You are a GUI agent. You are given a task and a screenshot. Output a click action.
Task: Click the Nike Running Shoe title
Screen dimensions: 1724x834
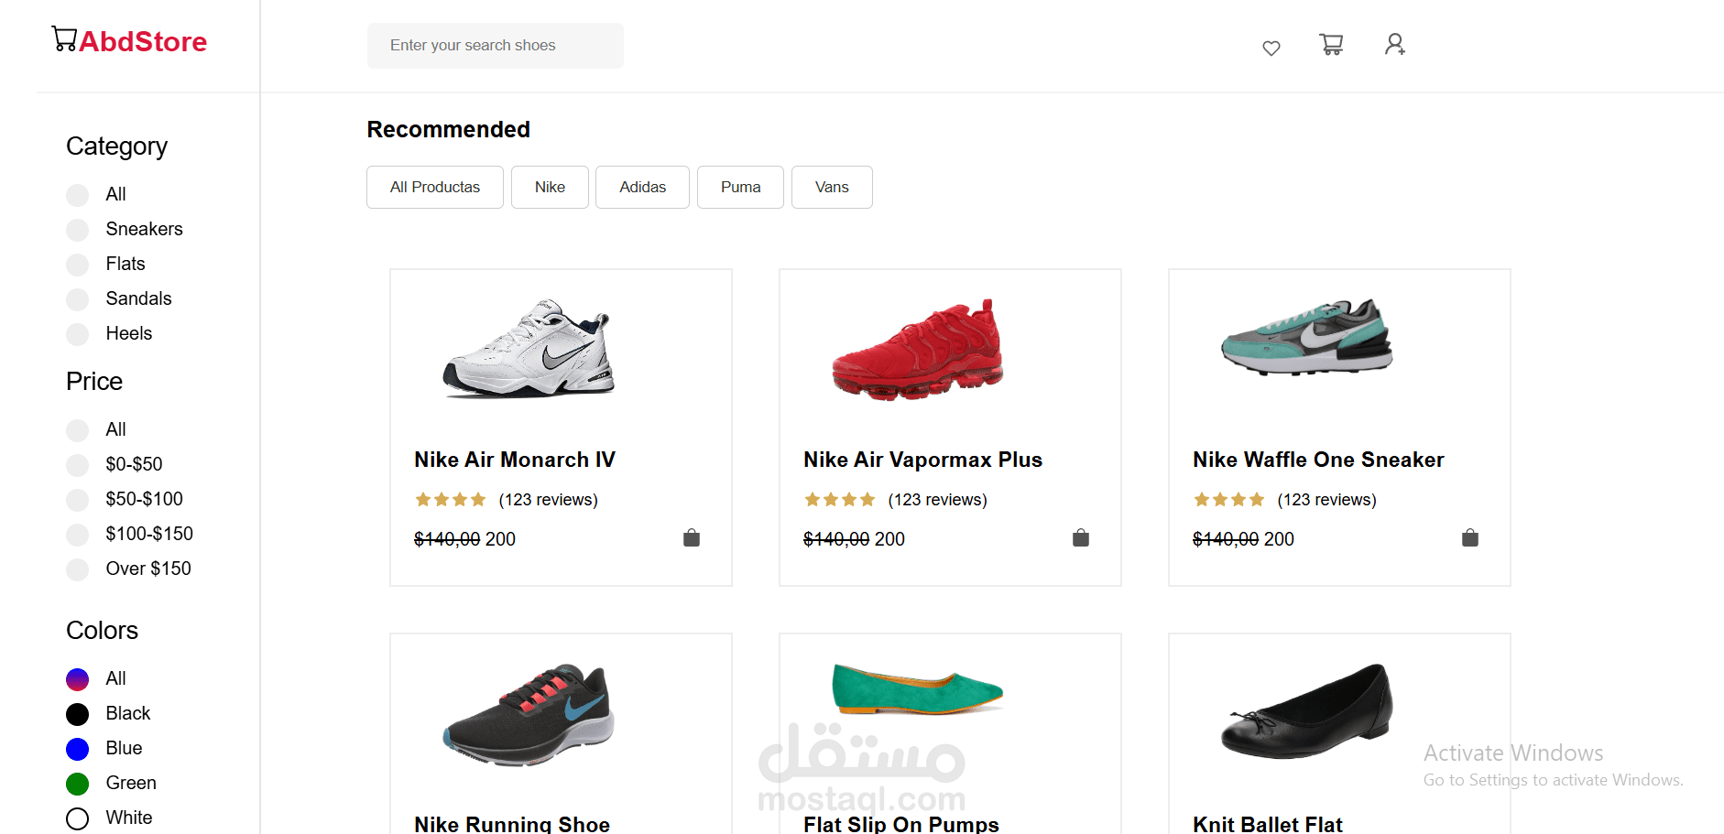512,824
